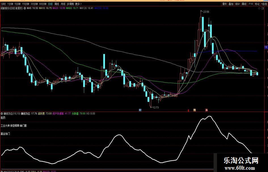
Task: Select the 30分钟 period tab
Action: (34, 4)
